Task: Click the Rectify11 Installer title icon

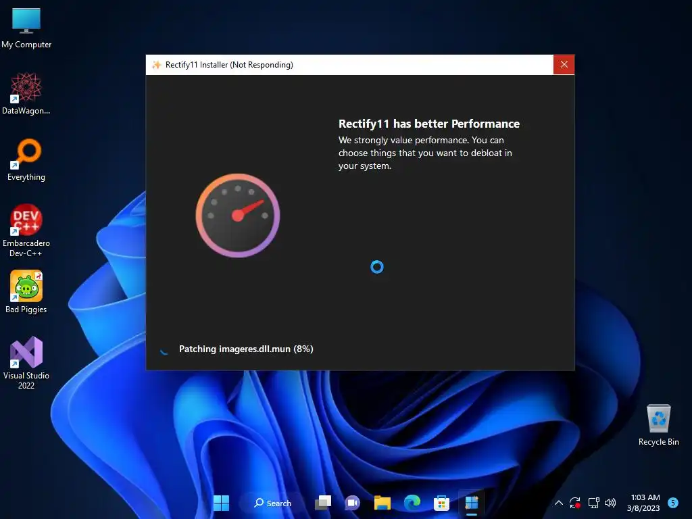Action: coord(157,65)
